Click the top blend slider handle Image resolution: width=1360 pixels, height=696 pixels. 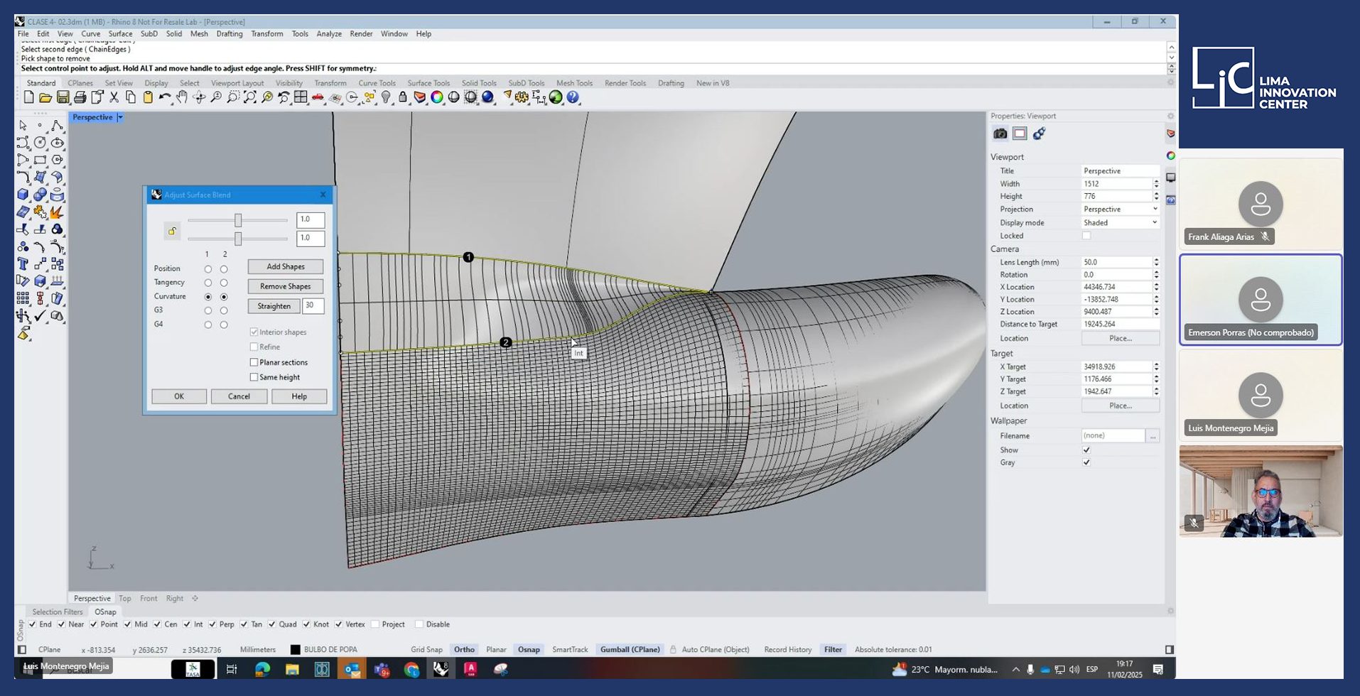[x=238, y=220]
